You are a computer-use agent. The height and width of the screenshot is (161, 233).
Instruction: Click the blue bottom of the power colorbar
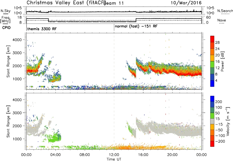[212, 83]
